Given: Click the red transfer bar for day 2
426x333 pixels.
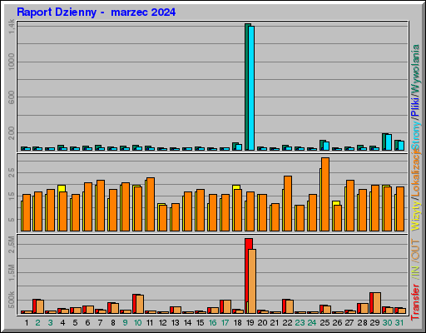Looking at the screenshot, I should [x=35, y=306].
